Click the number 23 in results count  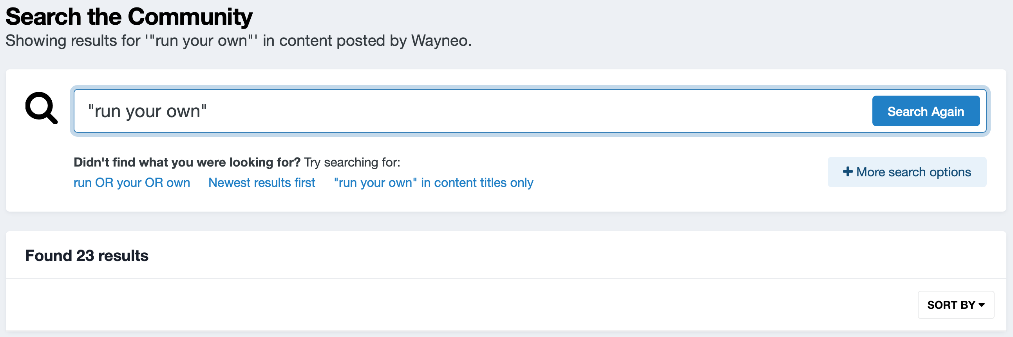tap(85, 255)
